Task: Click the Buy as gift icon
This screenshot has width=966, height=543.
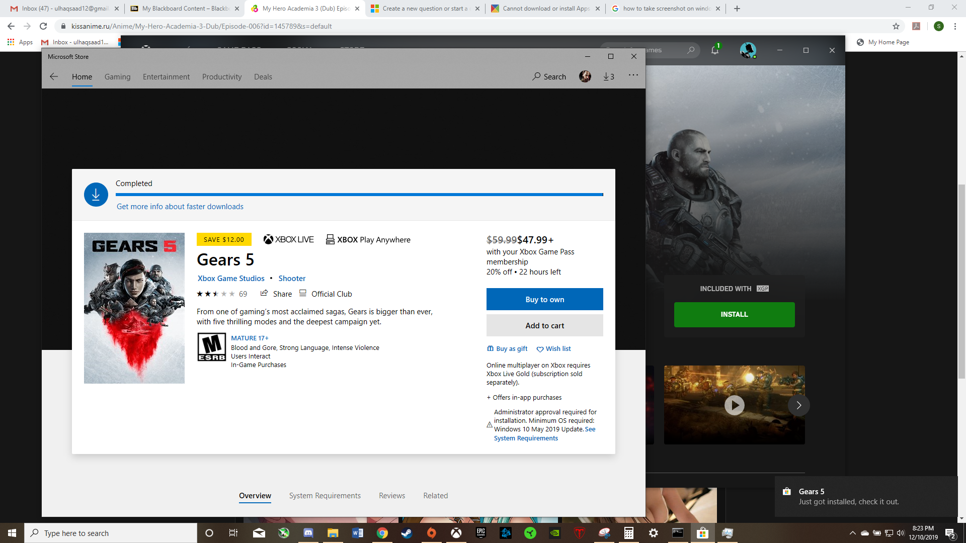Action: point(507,348)
